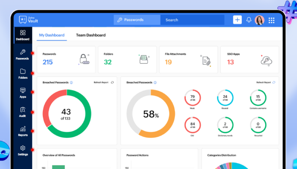Viewport: 297px width, 169px height.
Task: Click the refresh icon in the left panel
Action: coord(112,82)
